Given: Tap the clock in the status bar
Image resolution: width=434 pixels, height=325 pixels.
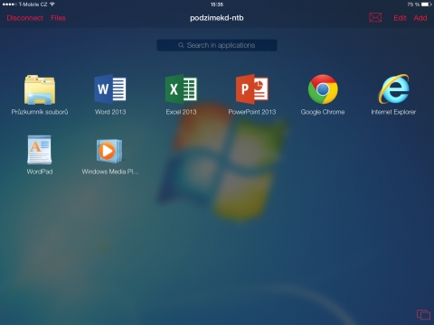Looking at the screenshot, I should tap(217, 5).
